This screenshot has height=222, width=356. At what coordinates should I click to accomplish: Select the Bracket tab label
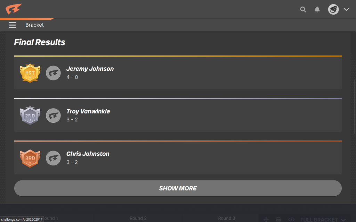[x=34, y=25]
